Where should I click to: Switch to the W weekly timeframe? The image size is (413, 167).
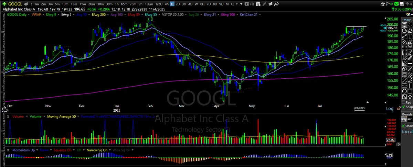[196, 4]
